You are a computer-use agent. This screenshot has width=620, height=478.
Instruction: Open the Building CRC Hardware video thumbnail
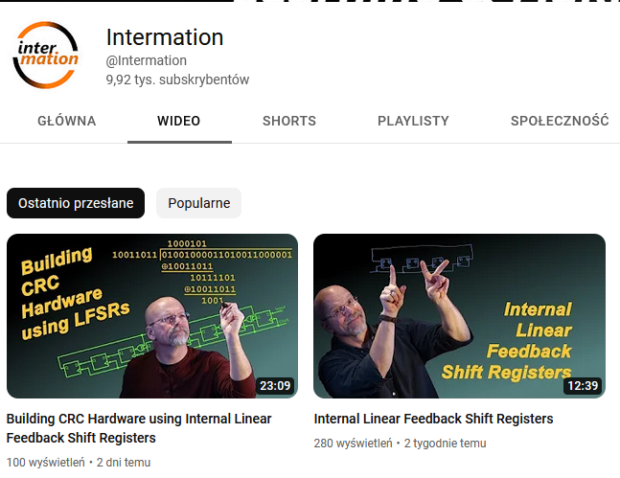pos(152,316)
